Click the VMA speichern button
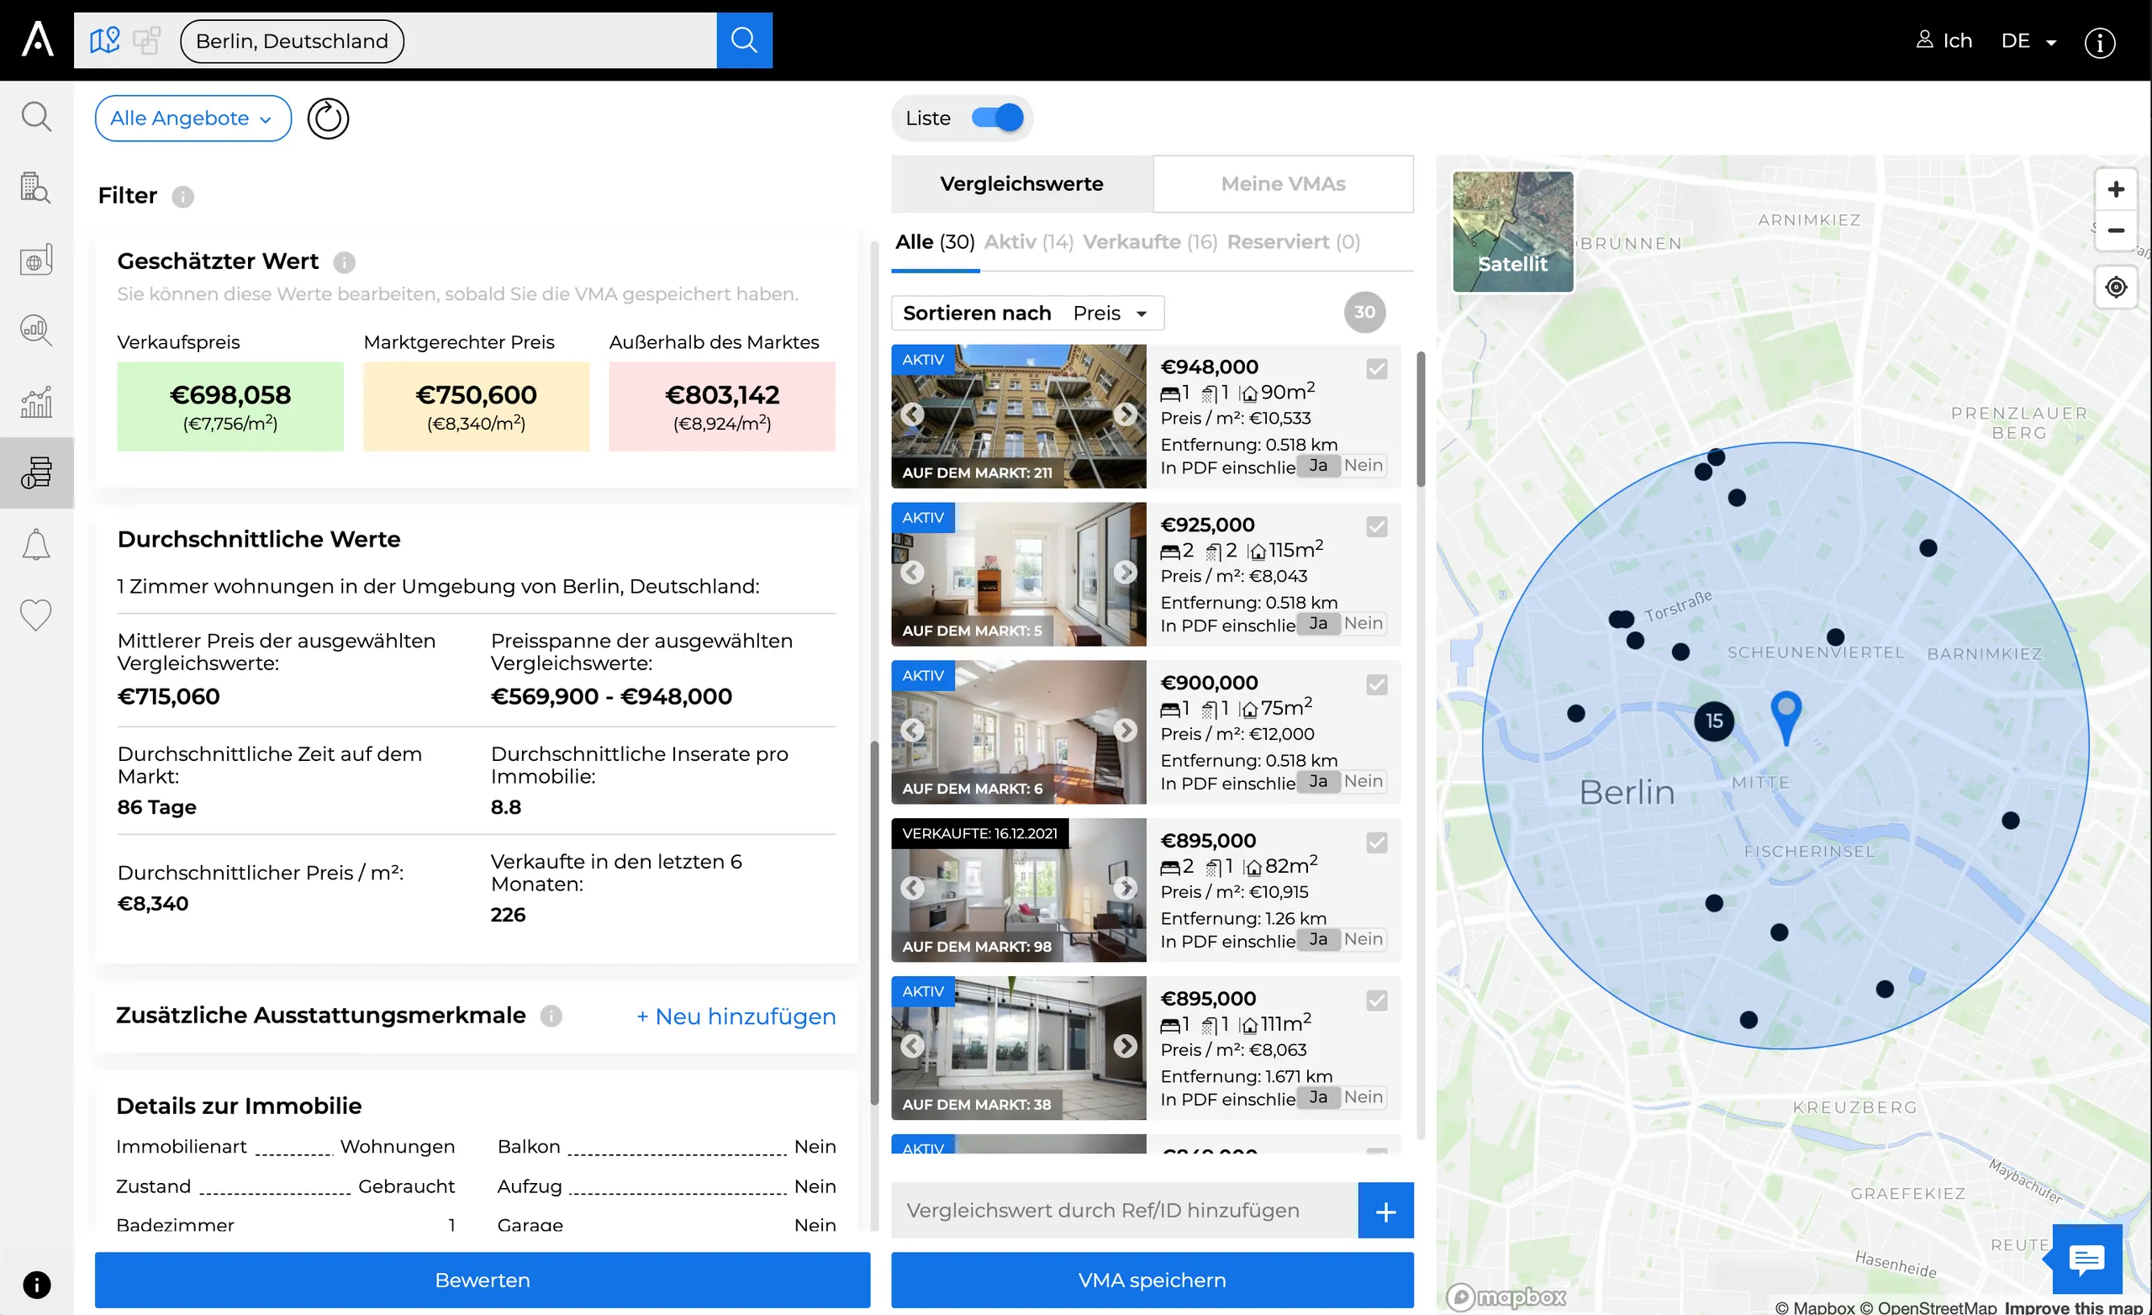The height and width of the screenshot is (1315, 2152). point(1152,1279)
